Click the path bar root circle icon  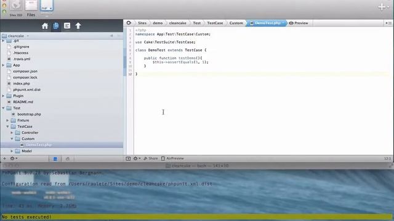click(129, 23)
